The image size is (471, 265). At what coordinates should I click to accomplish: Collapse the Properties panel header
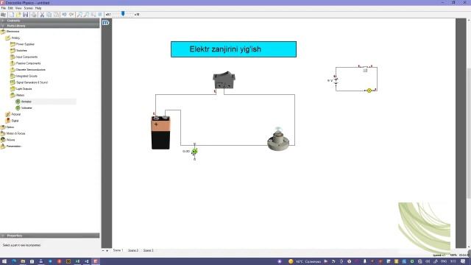50,236
